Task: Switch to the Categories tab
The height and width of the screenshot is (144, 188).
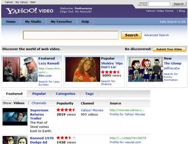Action: 65,94
